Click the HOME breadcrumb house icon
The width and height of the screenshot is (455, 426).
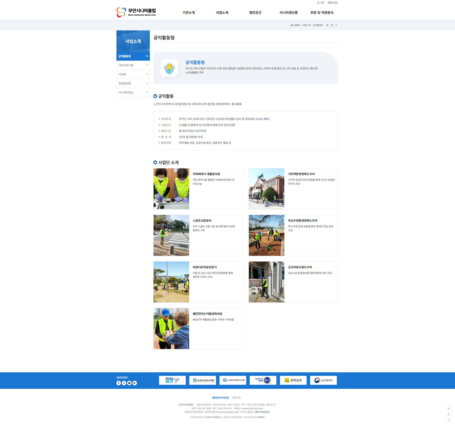292,25
